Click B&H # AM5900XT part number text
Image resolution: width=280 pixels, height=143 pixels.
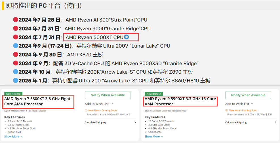[166, 111]
